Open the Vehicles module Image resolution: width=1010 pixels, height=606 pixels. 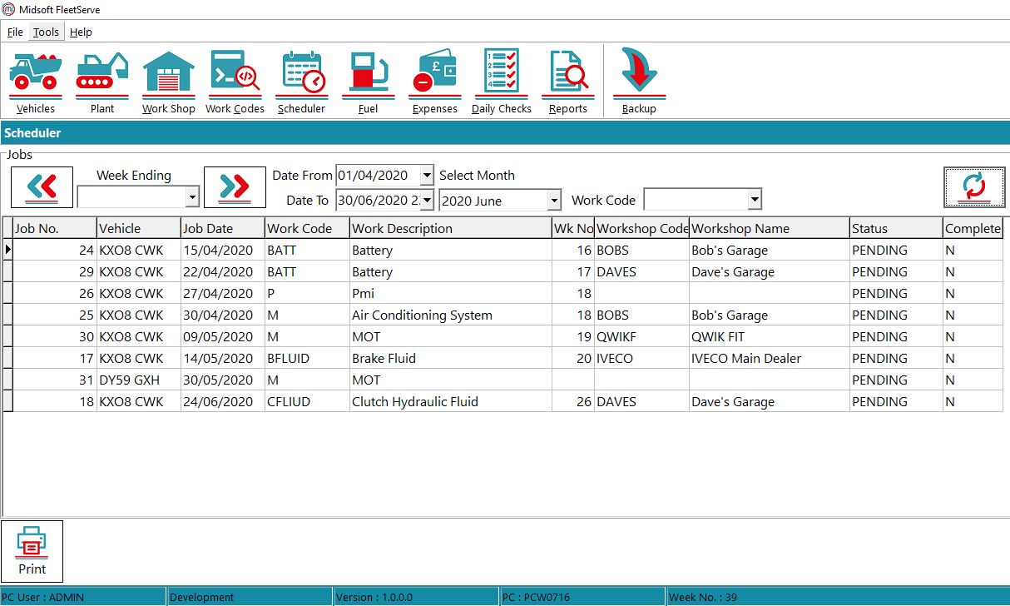coord(35,79)
